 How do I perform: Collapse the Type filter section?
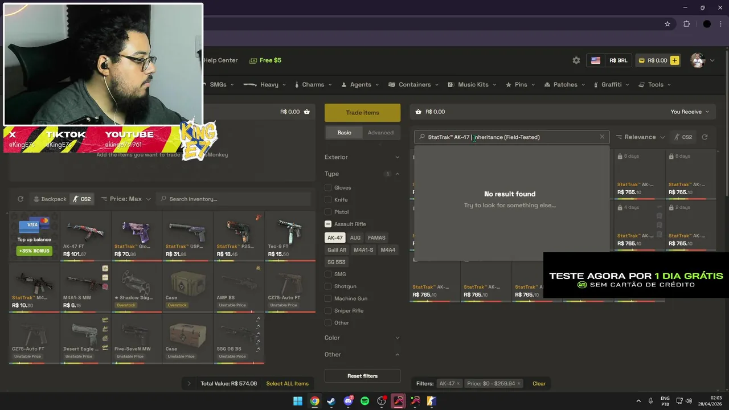pyautogui.click(x=362, y=174)
